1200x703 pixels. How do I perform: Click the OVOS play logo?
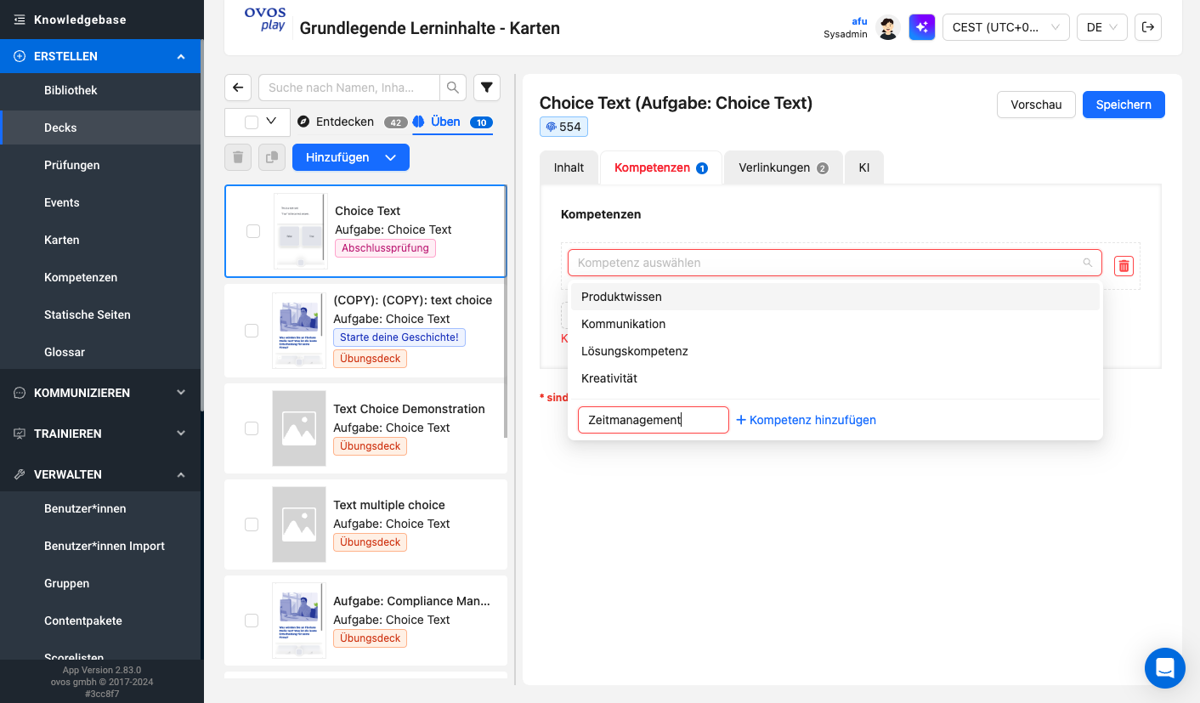tap(264, 20)
